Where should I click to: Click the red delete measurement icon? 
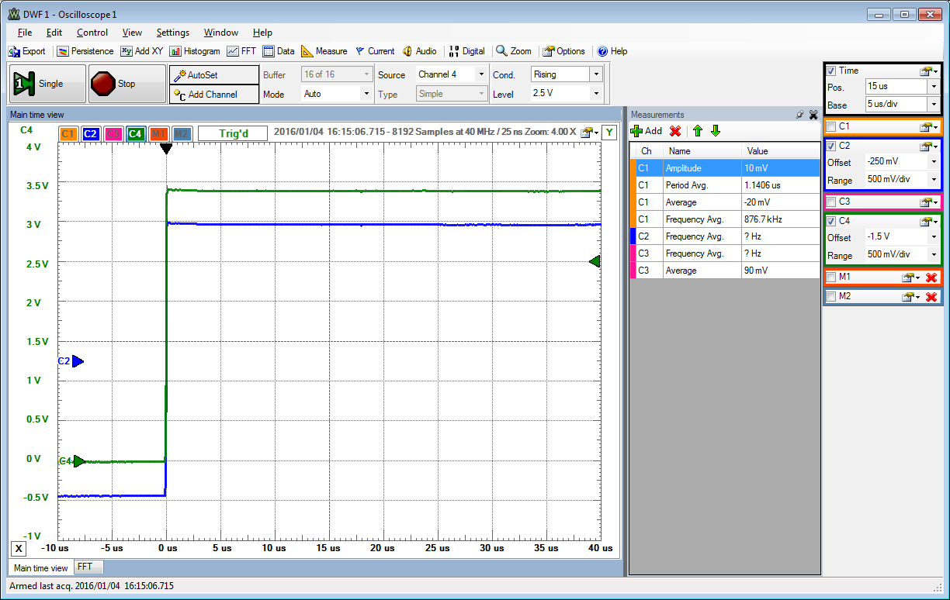675,131
